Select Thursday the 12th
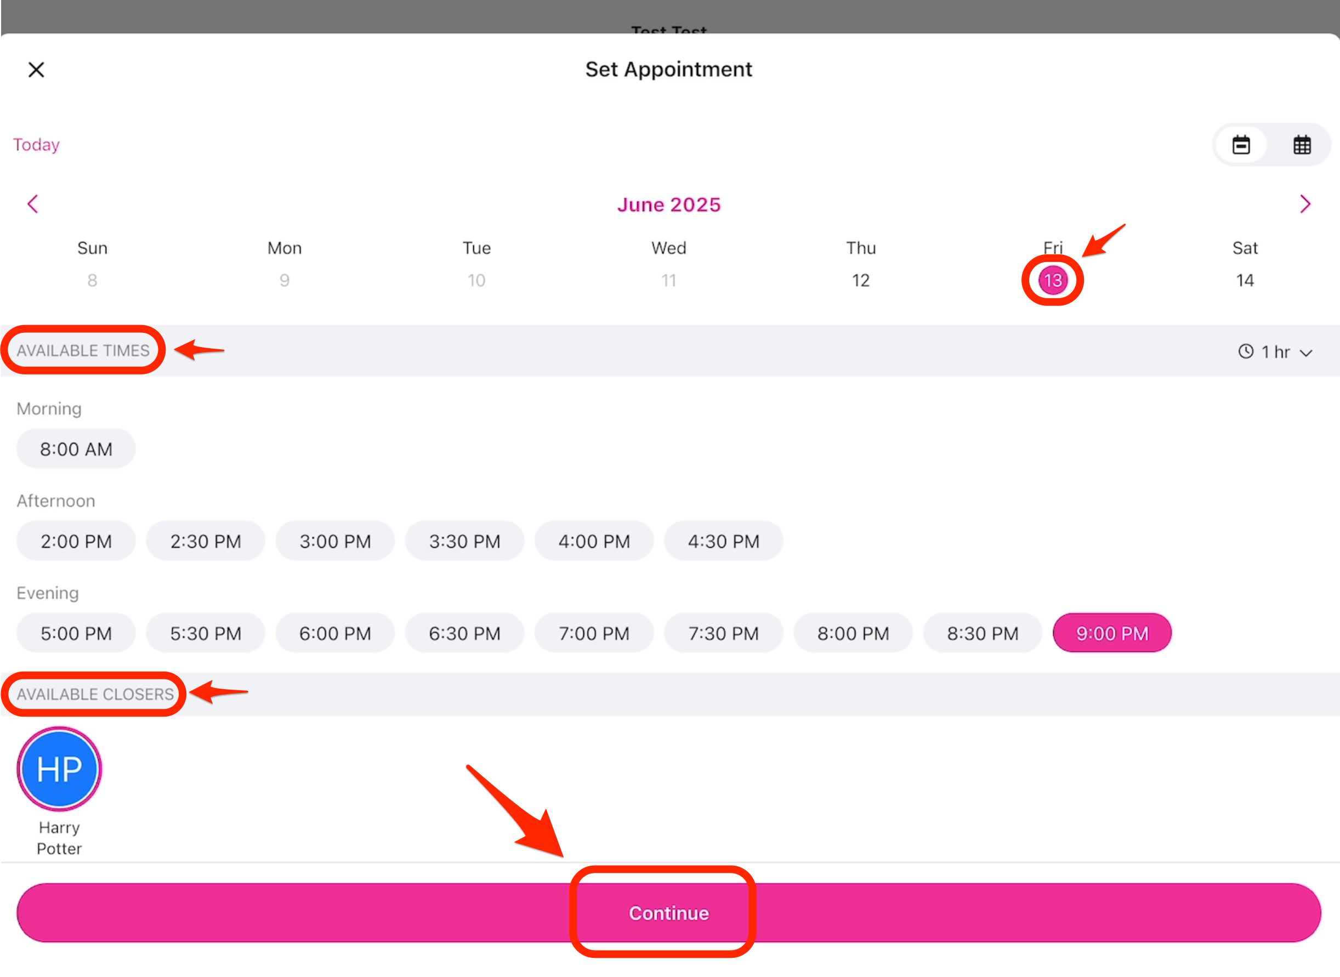1340x977 pixels. (x=860, y=280)
